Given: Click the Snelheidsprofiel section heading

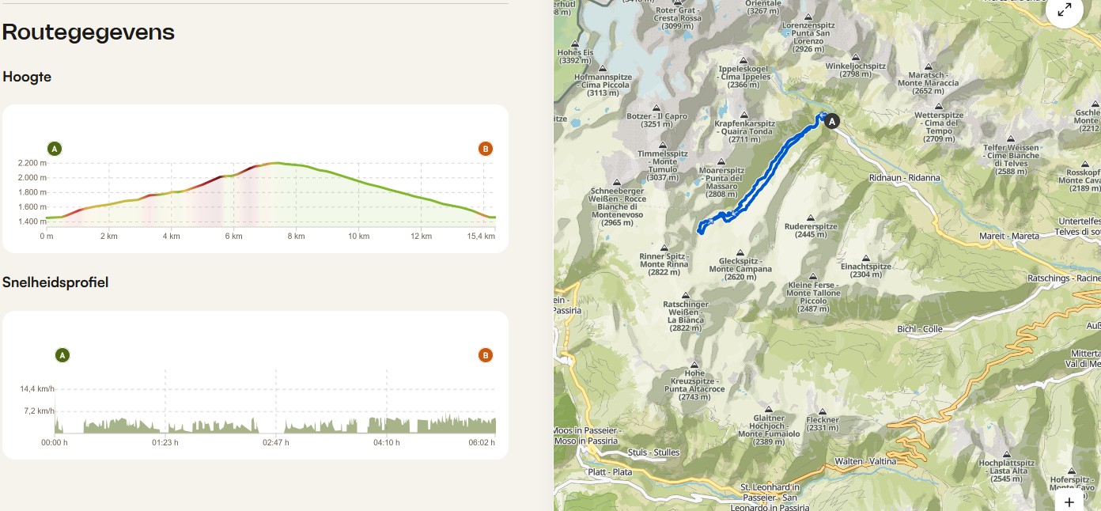Looking at the screenshot, I should tap(55, 282).
